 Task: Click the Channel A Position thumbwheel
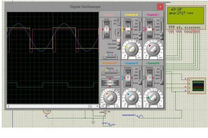[x=128, y=29]
